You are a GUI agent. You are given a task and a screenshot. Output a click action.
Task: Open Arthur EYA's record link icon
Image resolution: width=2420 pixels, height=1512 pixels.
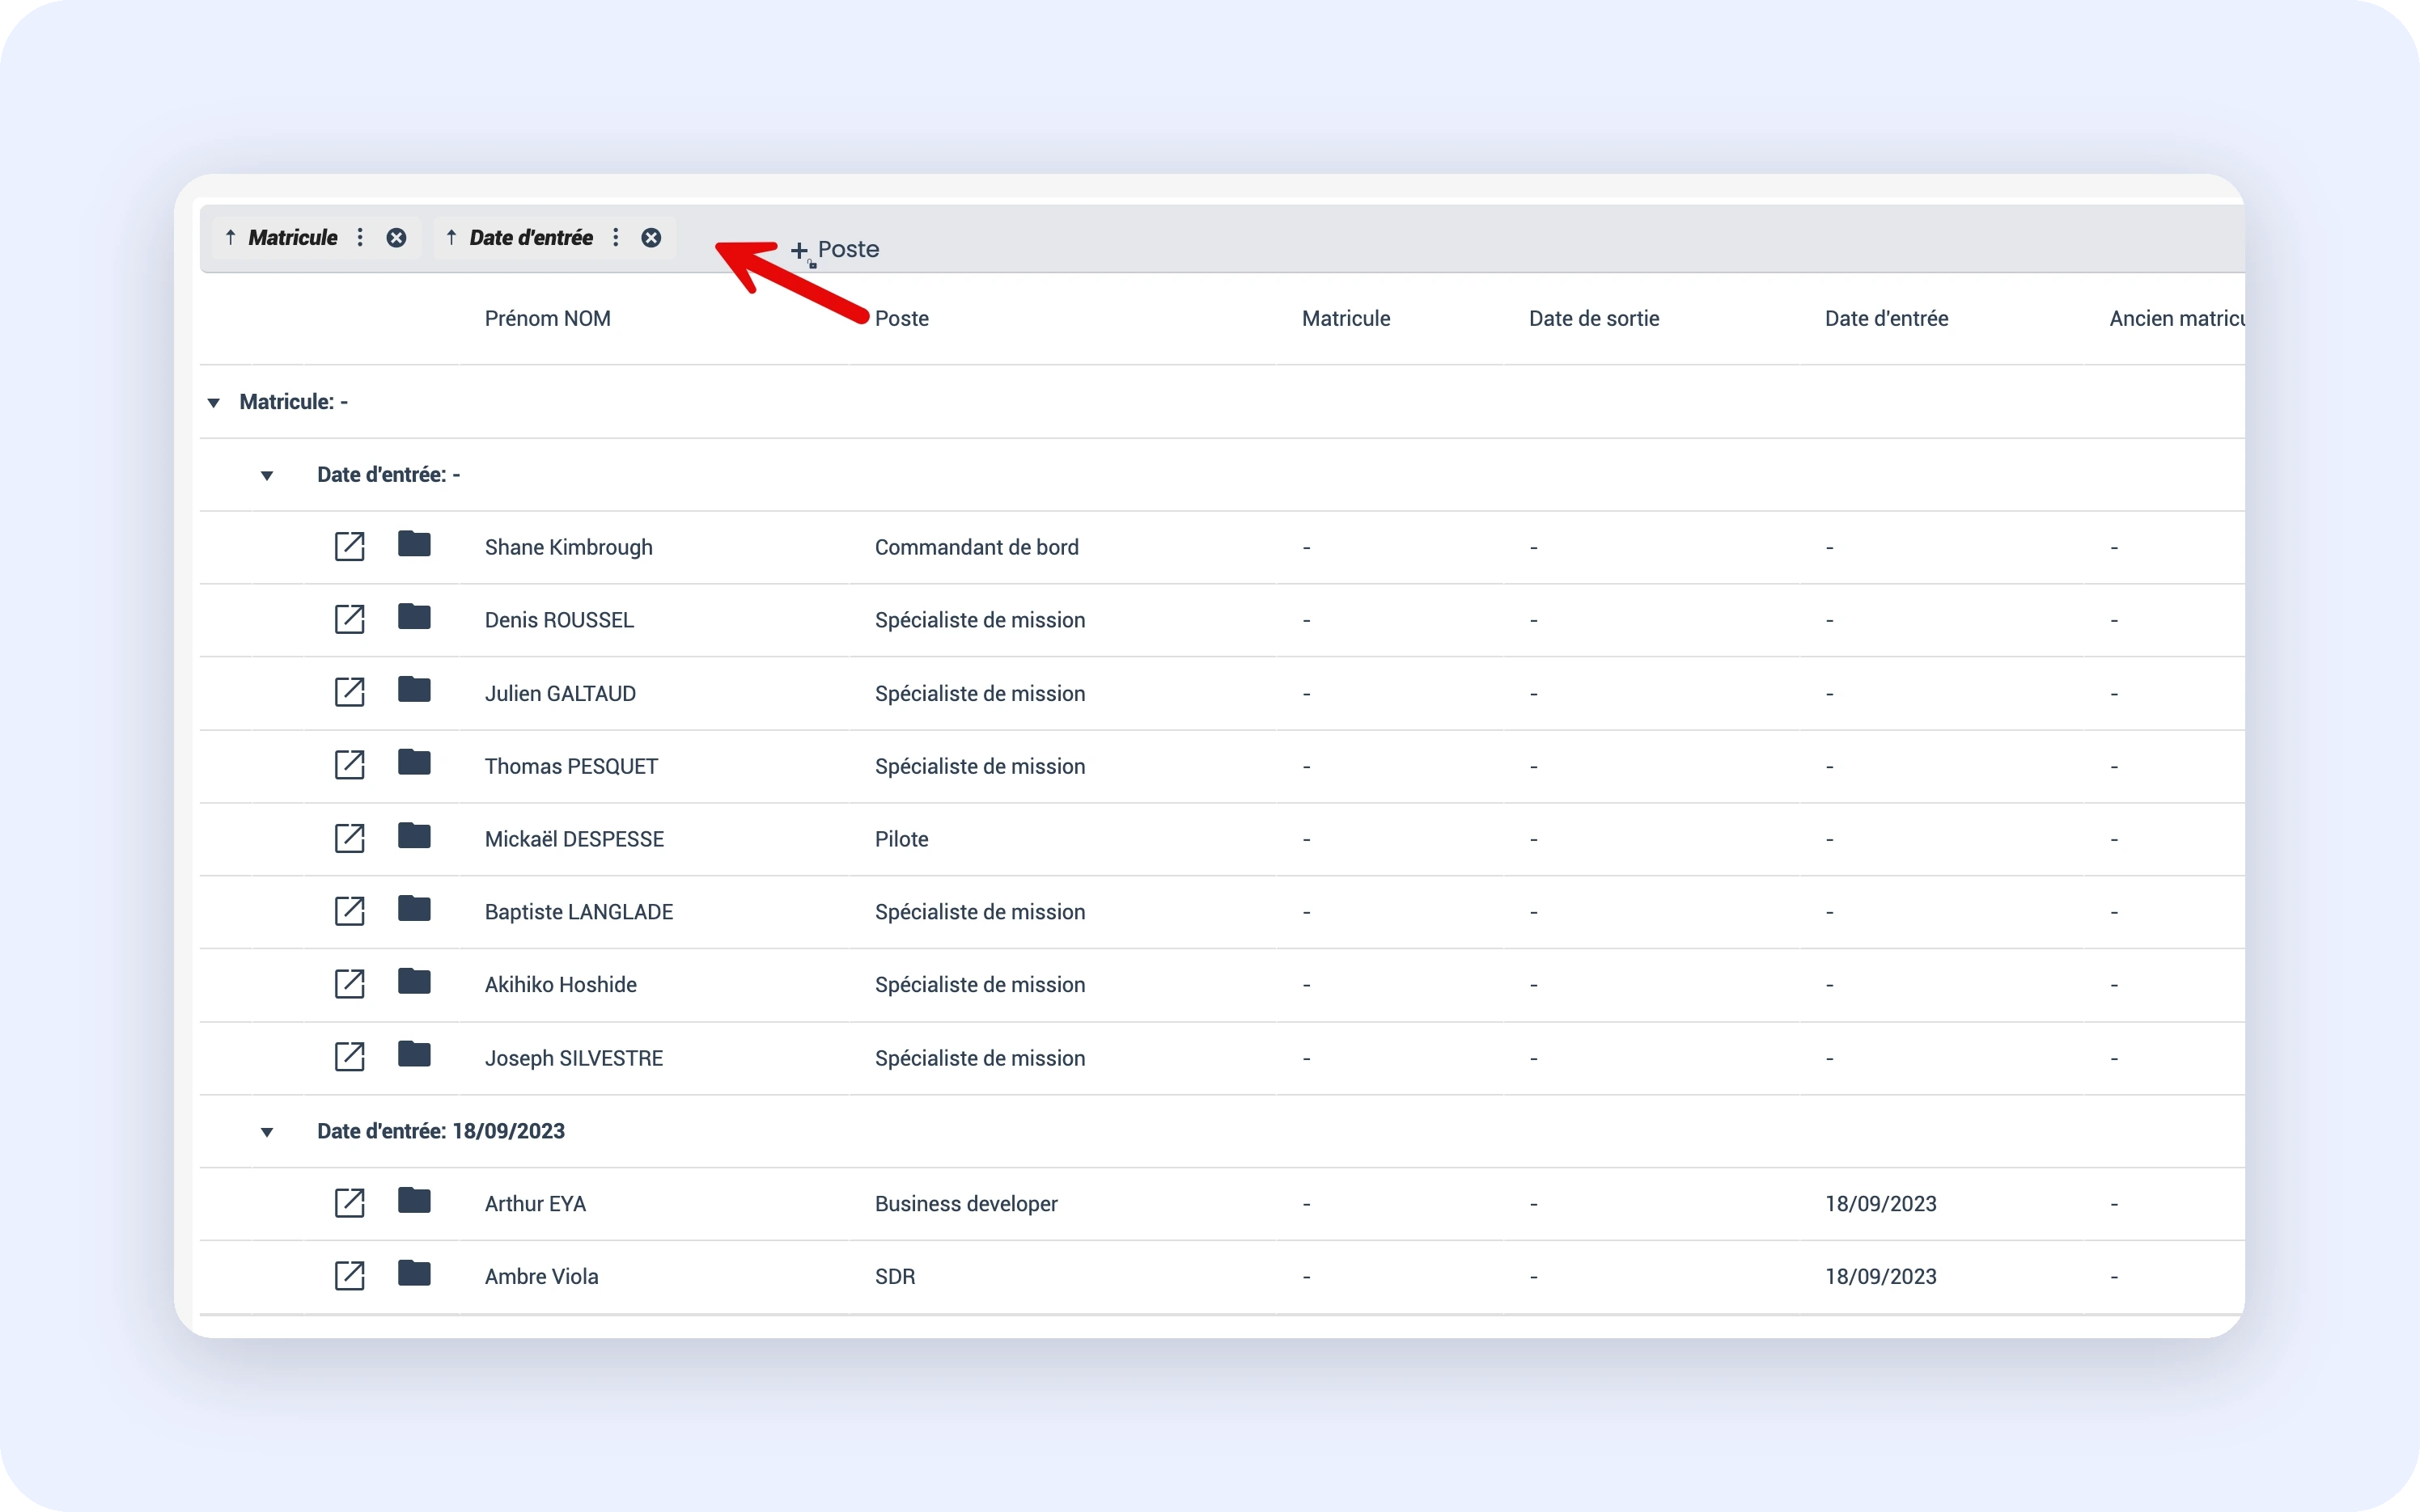(350, 1203)
